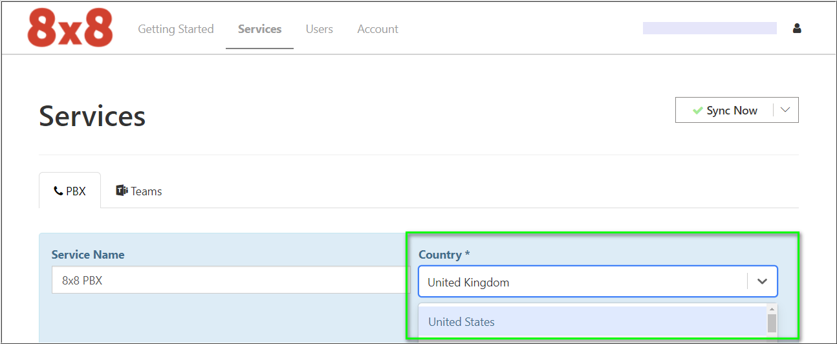Click the scrollbar up arrow in country list
This screenshot has width=837, height=344.
(772, 308)
